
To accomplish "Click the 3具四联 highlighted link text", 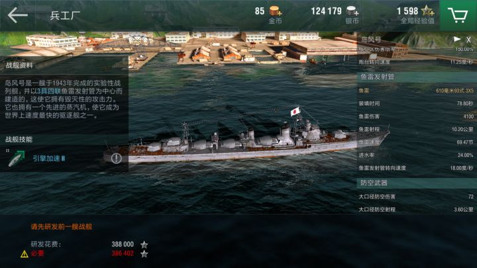I will tap(49, 91).
